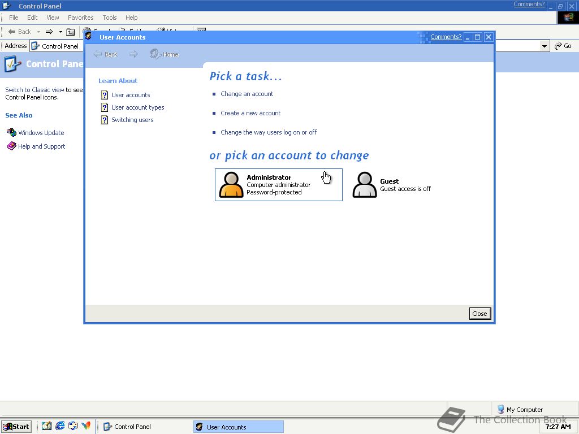Click the Go button beside address bar

(563, 46)
